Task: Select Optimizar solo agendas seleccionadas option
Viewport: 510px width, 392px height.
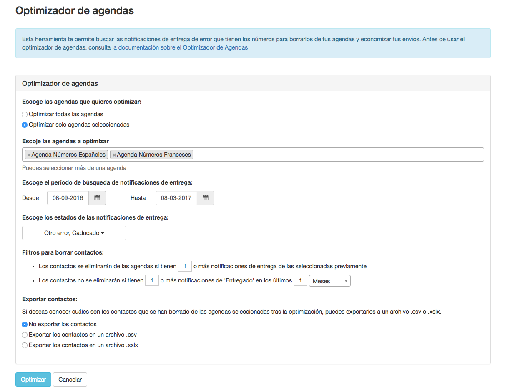Action: coord(25,125)
